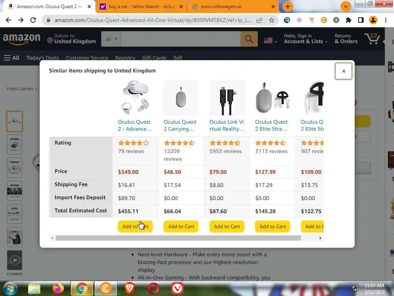Open Customer Service link

87,58
